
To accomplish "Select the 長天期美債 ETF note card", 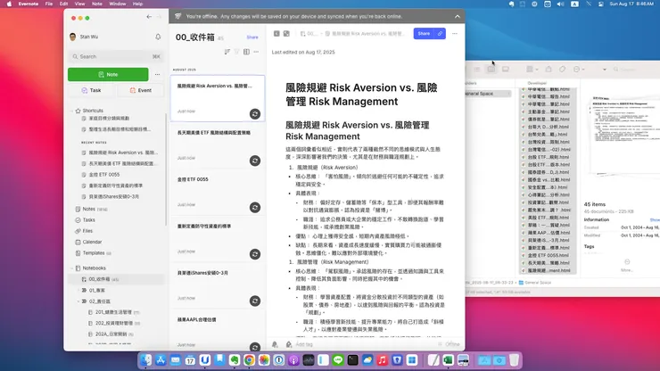I will [x=218, y=145].
